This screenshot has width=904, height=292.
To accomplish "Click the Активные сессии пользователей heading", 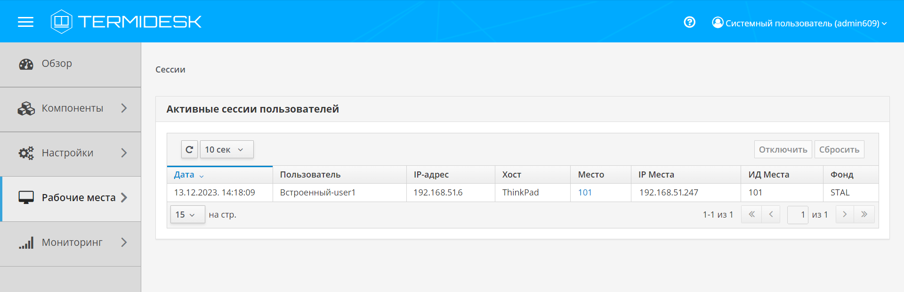I will 253,109.
